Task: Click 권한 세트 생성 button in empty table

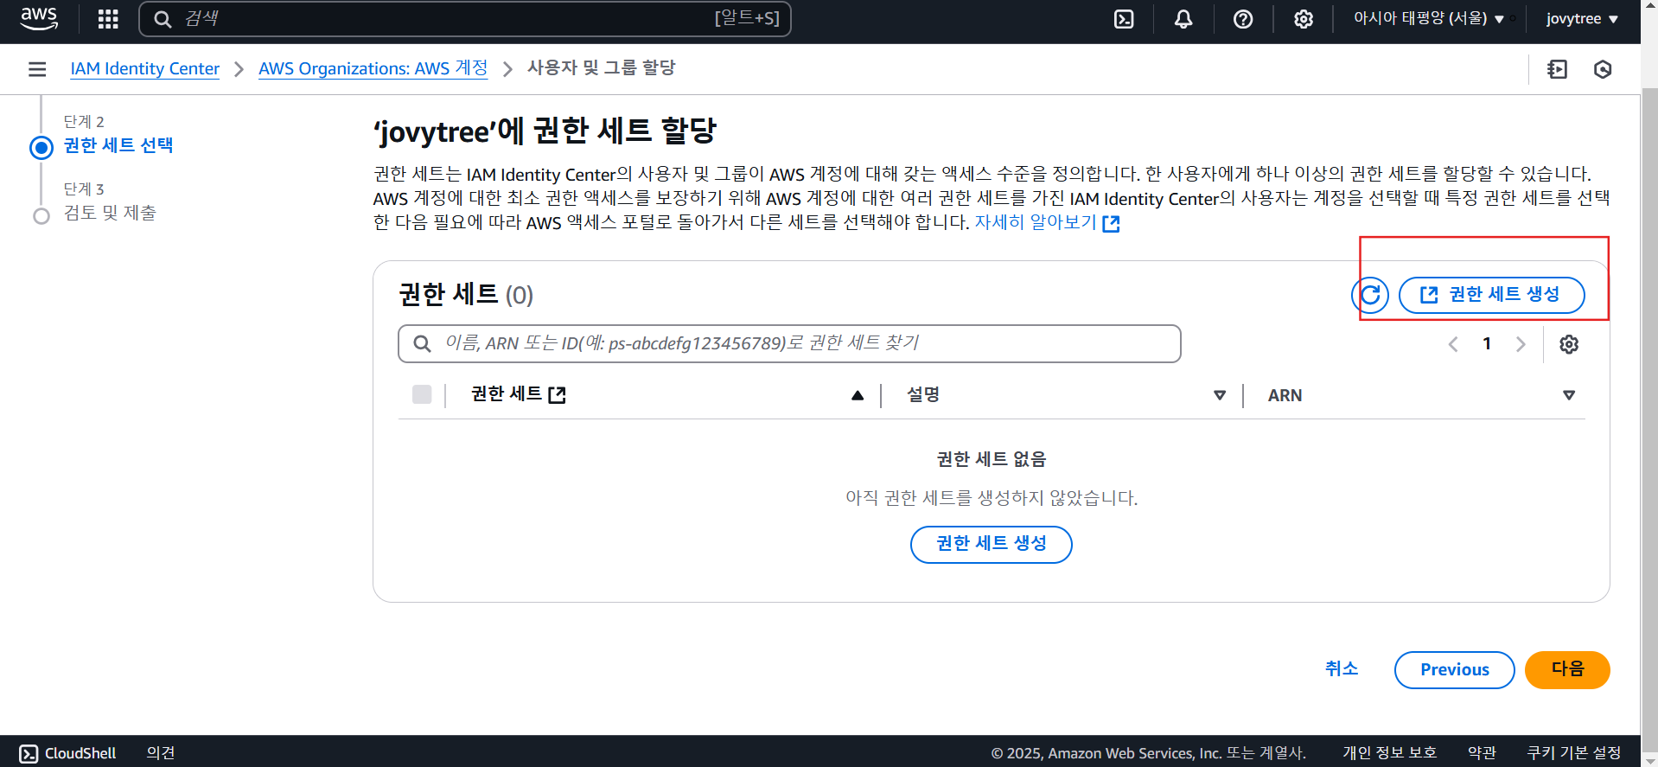Action: pos(992,544)
